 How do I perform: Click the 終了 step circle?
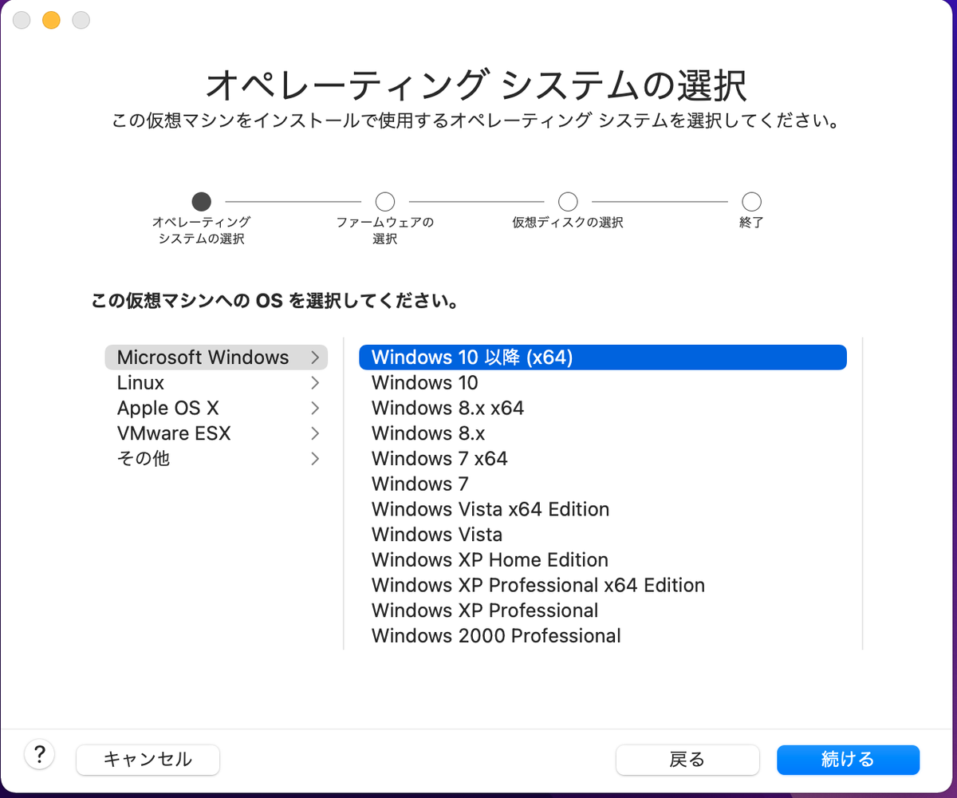750,201
